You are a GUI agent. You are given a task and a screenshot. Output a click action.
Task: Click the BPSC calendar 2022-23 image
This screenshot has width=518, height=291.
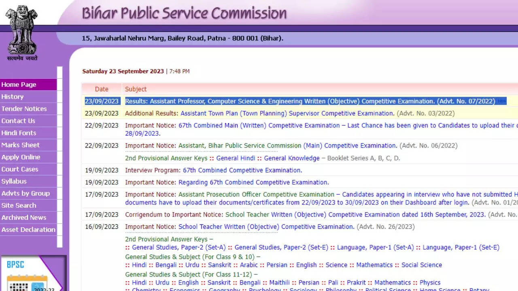[x=32, y=274]
